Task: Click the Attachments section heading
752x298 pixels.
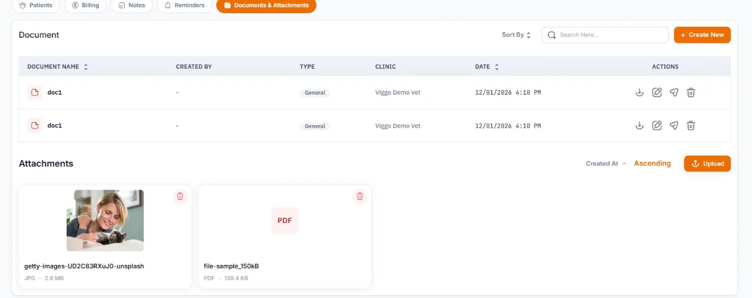Action: [x=46, y=163]
